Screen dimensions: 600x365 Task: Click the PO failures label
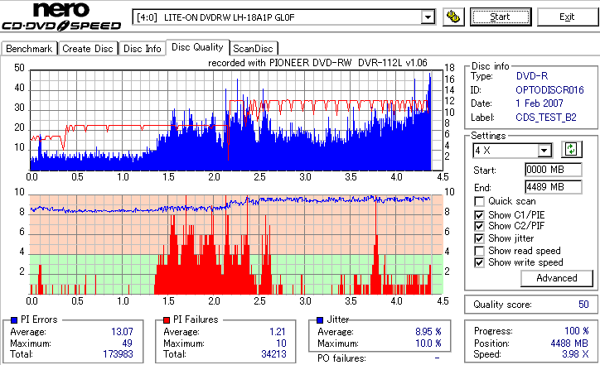341,358
